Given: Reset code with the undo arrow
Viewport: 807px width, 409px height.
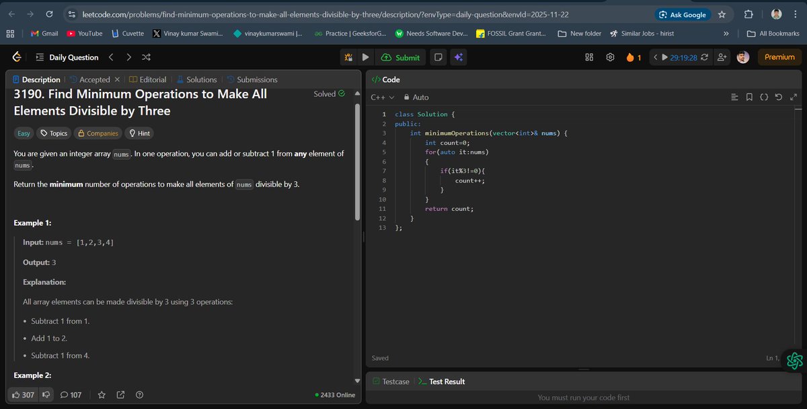Looking at the screenshot, I should pos(779,97).
